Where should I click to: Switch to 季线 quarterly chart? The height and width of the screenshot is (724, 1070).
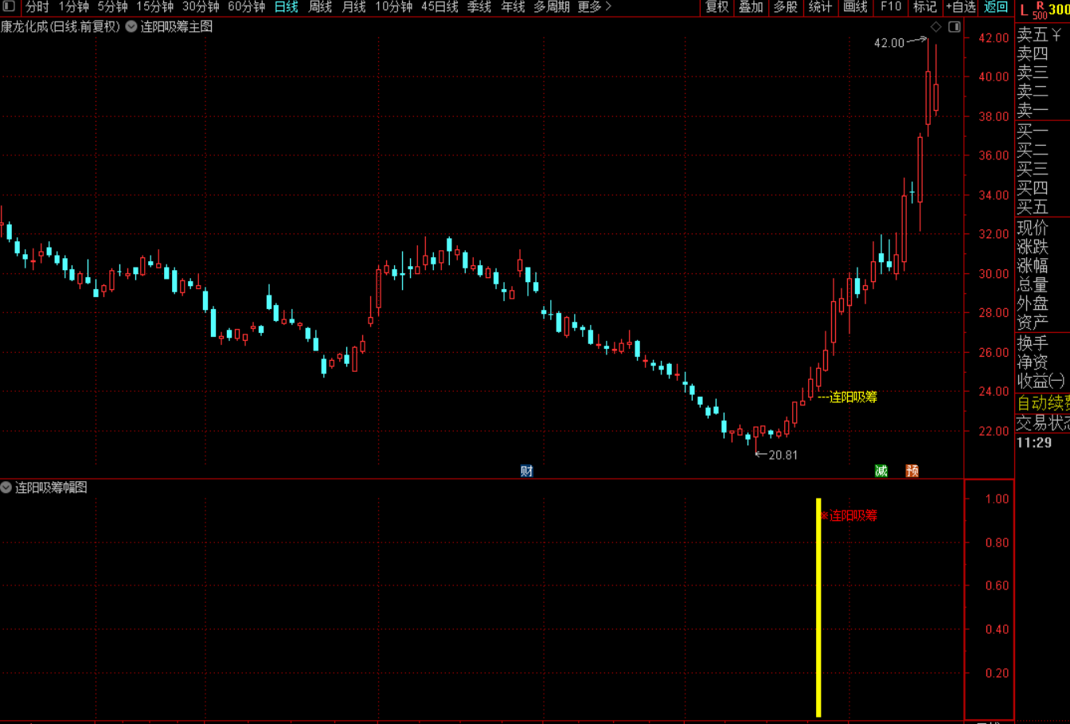point(479,6)
